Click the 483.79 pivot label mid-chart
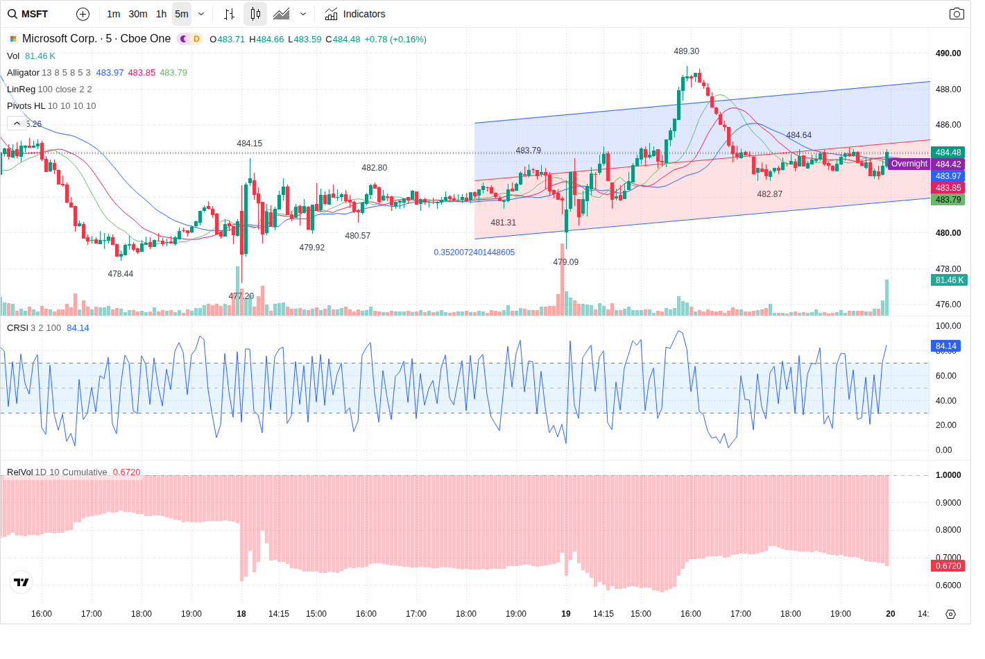This screenshot has height=659, width=985. coord(528,151)
